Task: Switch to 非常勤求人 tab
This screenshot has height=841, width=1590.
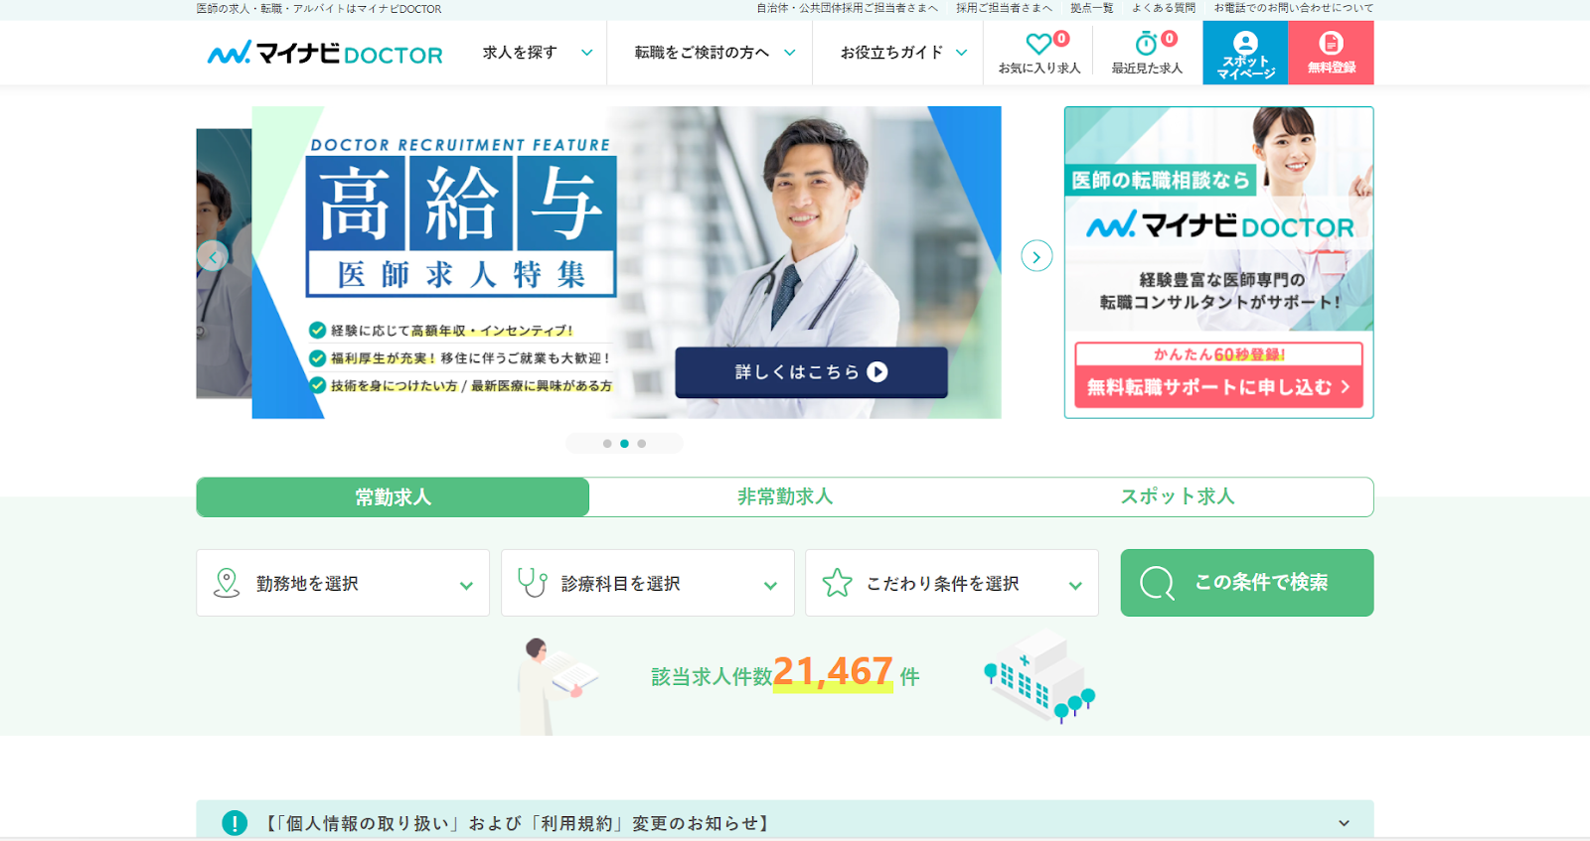Action: coord(784,497)
